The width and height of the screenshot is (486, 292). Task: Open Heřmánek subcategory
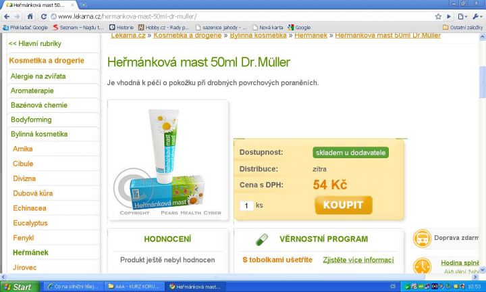(x=30, y=253)
